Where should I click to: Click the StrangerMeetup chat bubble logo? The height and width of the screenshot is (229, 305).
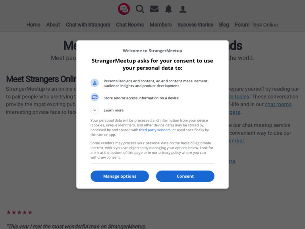(x=124, y=9)
